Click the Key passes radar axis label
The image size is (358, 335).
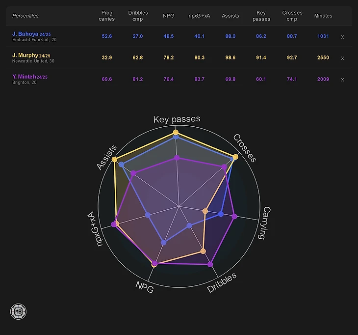tap(177, 119)
